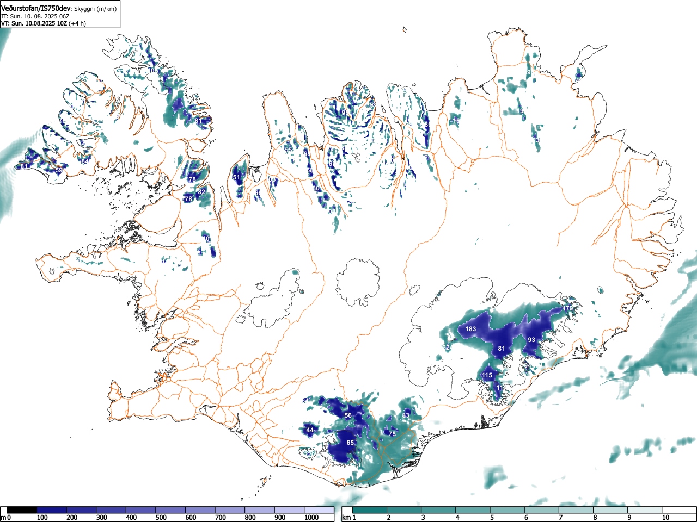This screenshot has height=522, width=697.
Task: Click the 56 value in south Iceland
Action: 348,415
